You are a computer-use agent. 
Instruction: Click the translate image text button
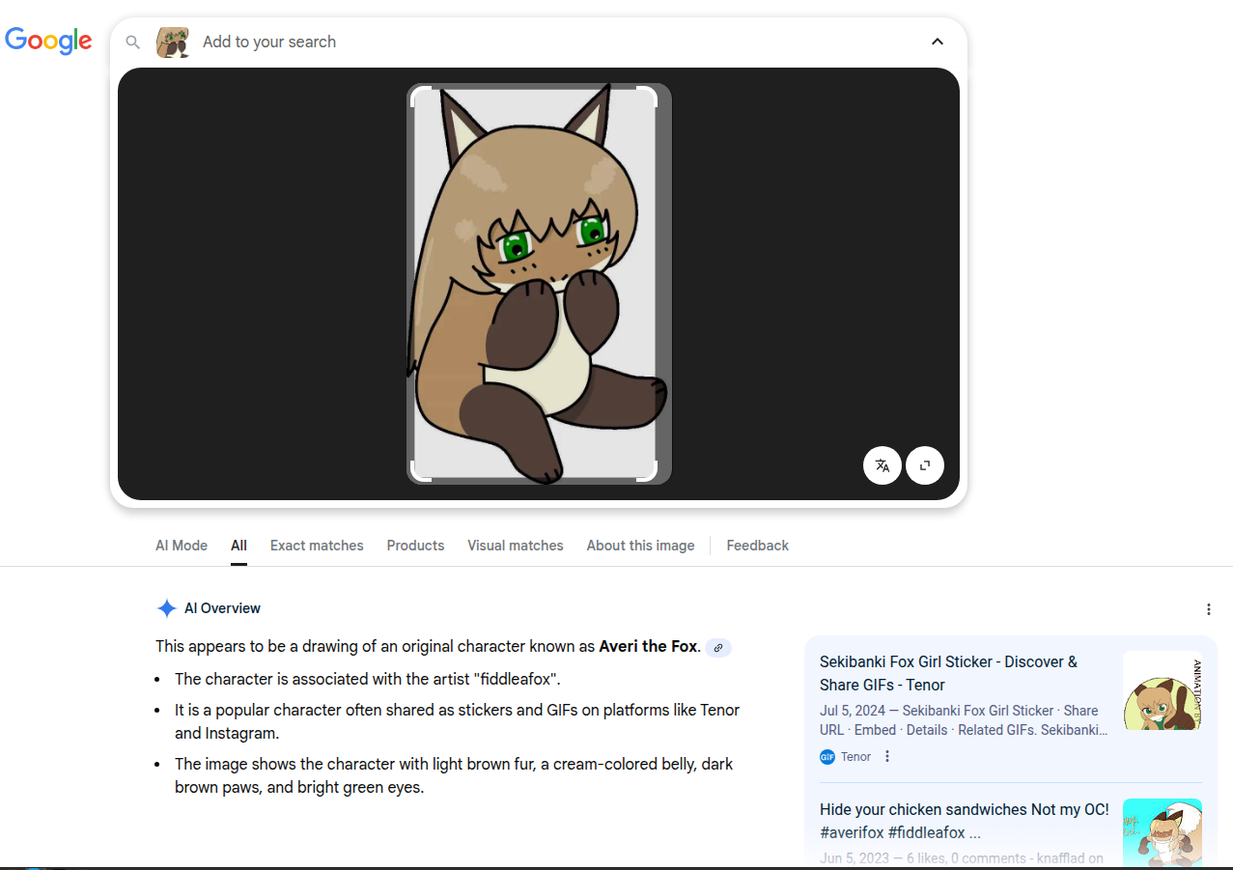click(882, 465)
